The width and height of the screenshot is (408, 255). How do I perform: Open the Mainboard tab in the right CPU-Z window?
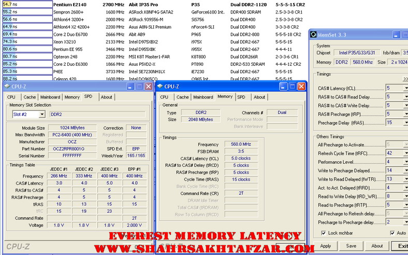click(203, 97)
